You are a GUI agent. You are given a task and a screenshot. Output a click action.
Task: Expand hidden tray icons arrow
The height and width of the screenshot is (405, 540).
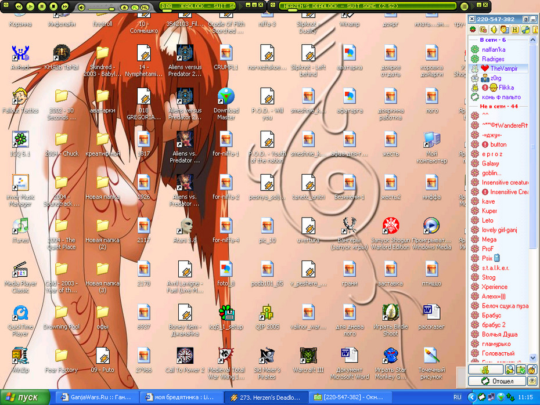472,397
